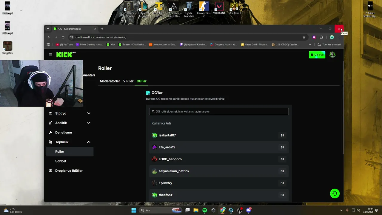
Task: Click the Chrome address bar URL
Action: [x=101, y=37]
